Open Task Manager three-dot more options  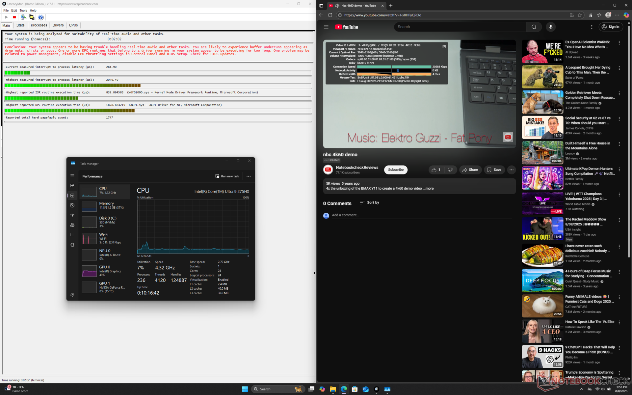coord(249,176)
